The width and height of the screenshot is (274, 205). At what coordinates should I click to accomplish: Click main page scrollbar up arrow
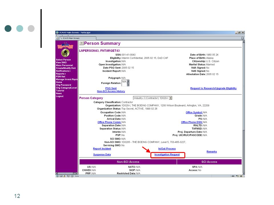point(243,42)
